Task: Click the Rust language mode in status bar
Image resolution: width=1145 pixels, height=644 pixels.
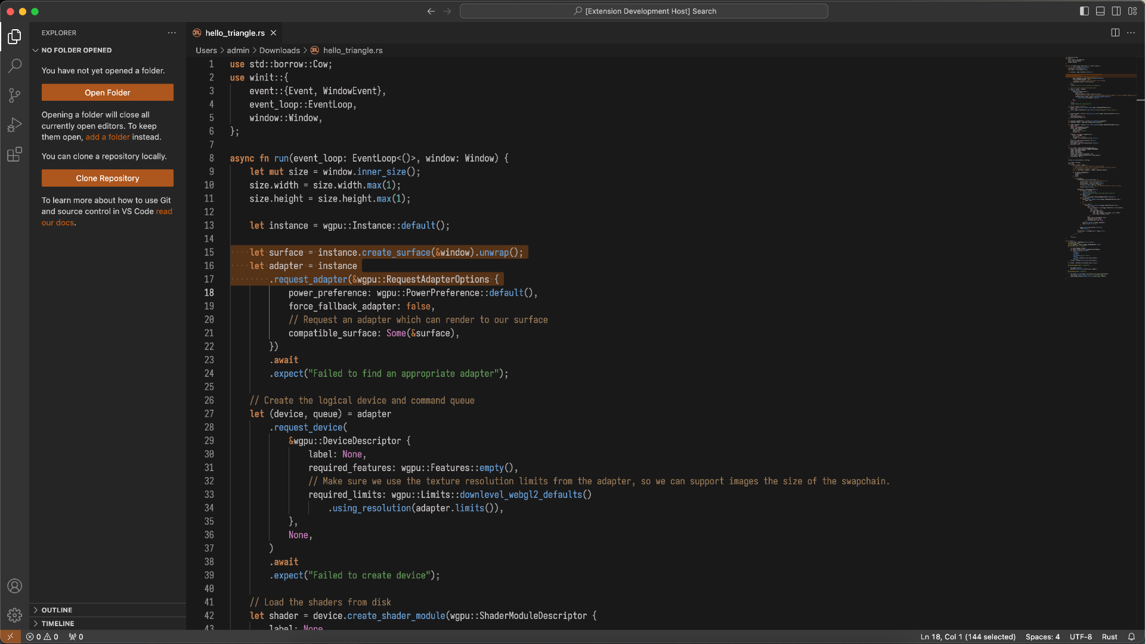Action: [1109, 637]
